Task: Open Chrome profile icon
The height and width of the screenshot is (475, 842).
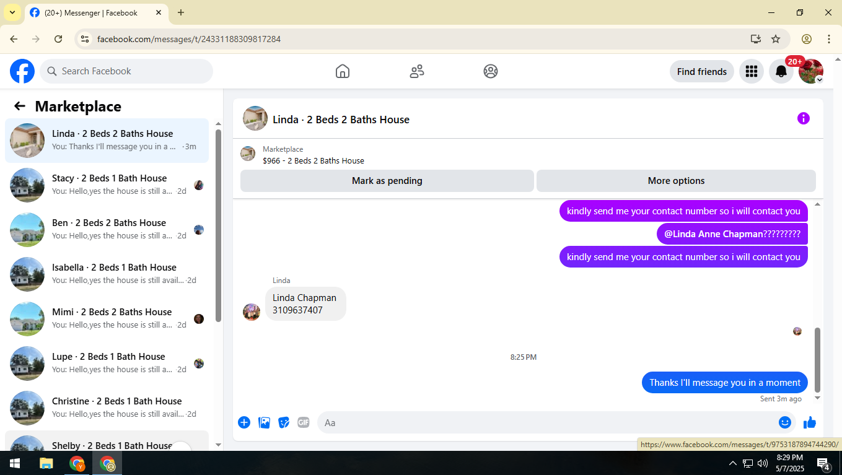Action: [x=807, y=39]
